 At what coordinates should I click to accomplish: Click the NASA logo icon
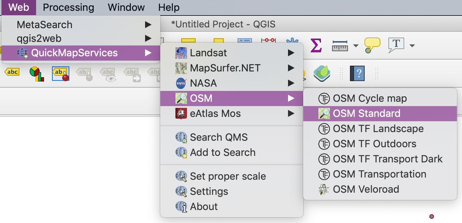[x=181, y=83]
